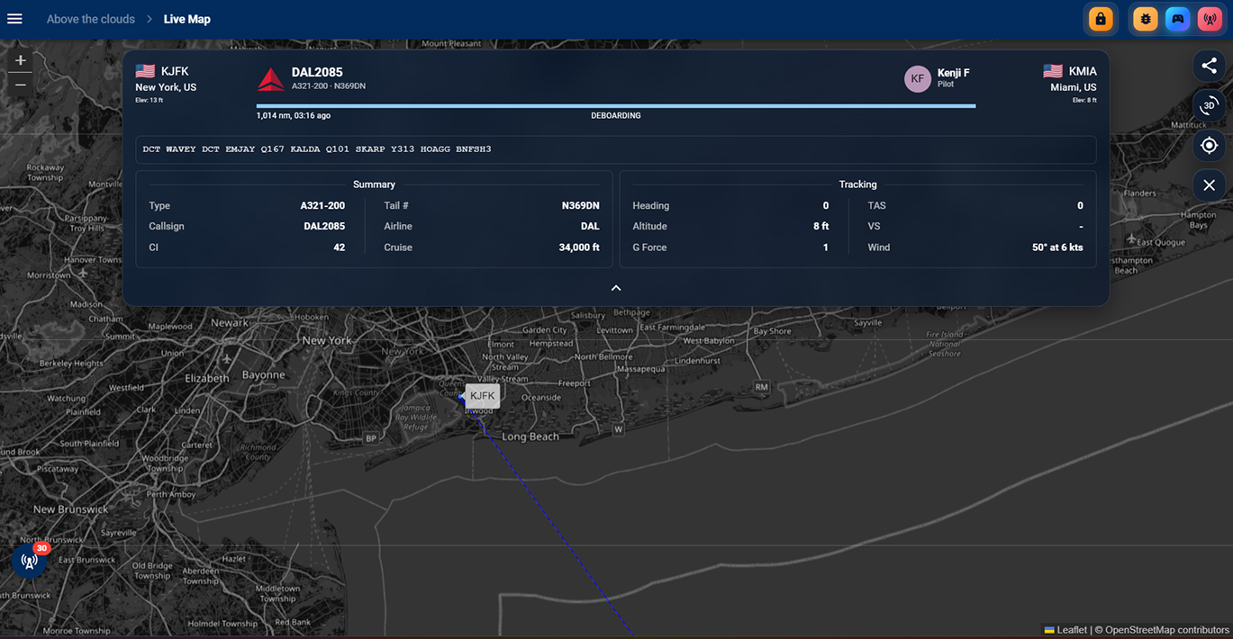This screenshot has width=1233, height=639.
Task: Go to Above the clouds breadcrumb
Action: click(x=91, y=19)
